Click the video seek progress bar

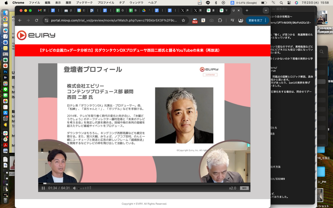point(144,183)
